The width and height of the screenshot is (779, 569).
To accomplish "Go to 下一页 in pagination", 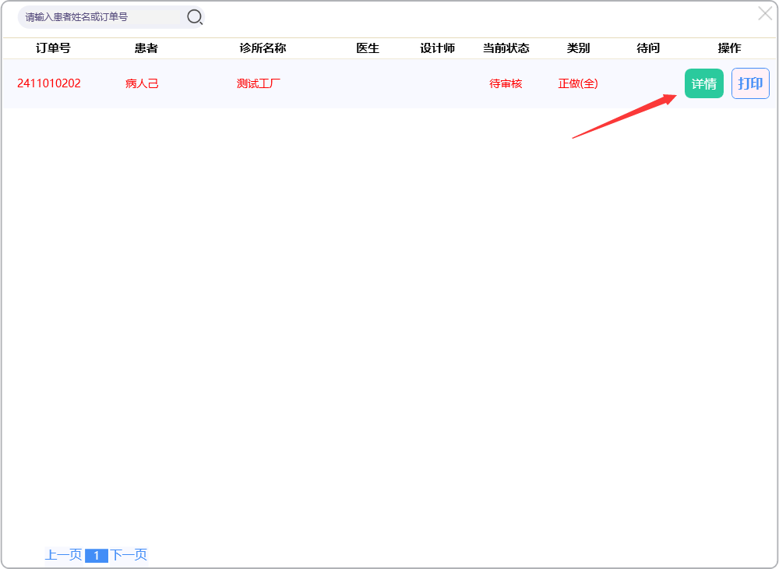I will click(129, 555).
